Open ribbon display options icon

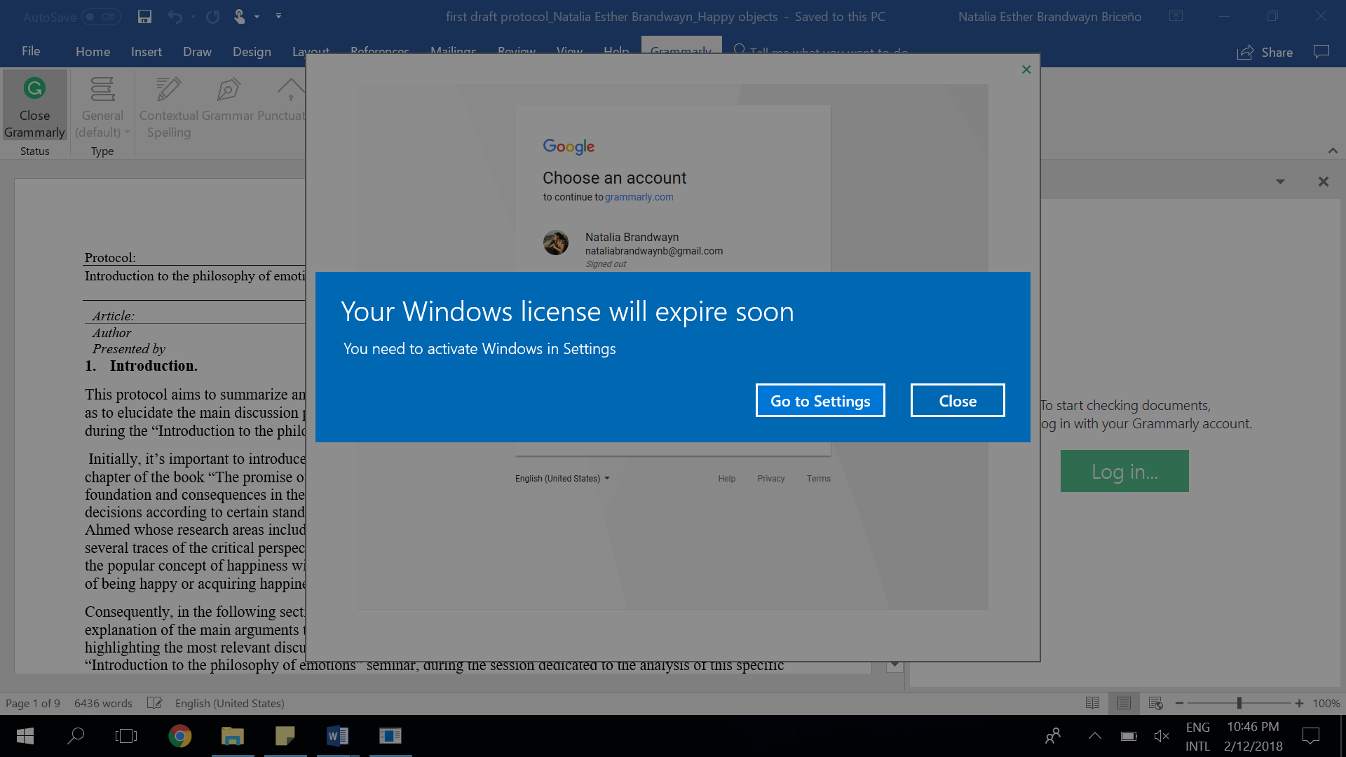click(x=1176, y=16)
